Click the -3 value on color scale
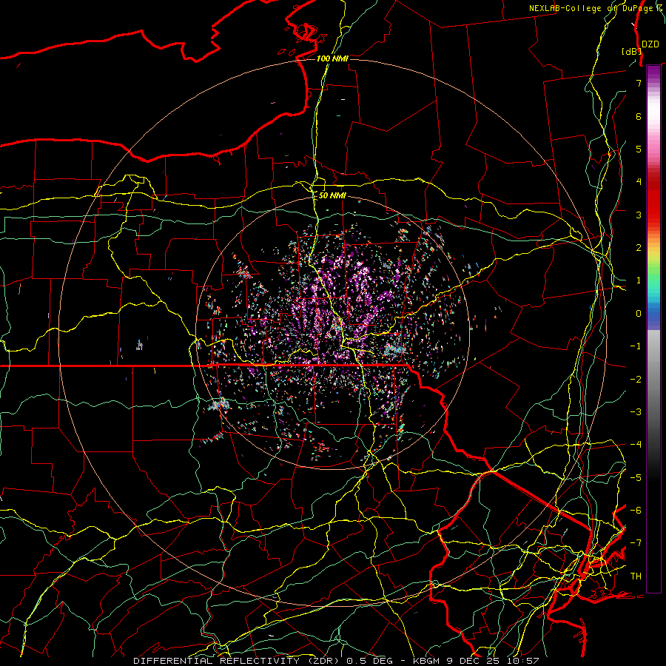666x666 pixels. pyautogui.click(x=636, y=412)
